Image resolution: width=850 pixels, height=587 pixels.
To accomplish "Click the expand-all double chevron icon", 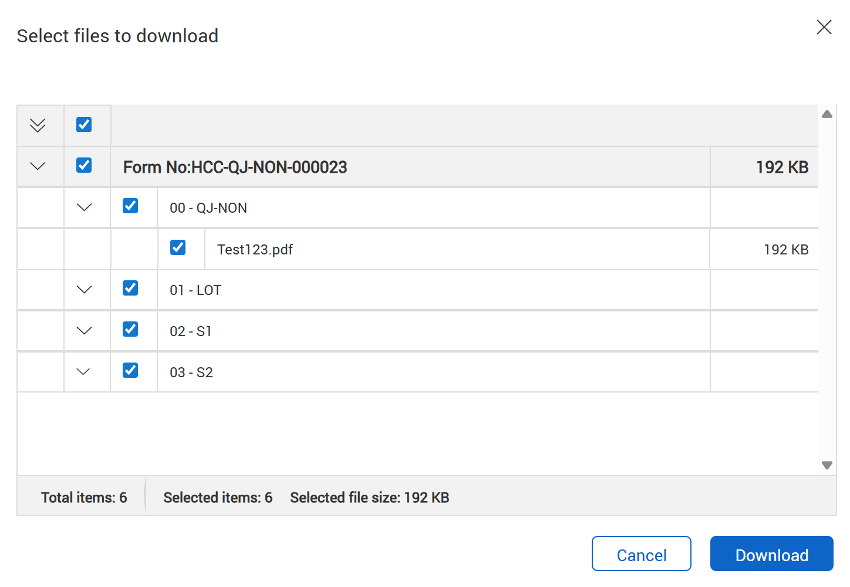I will click(38, 125).
